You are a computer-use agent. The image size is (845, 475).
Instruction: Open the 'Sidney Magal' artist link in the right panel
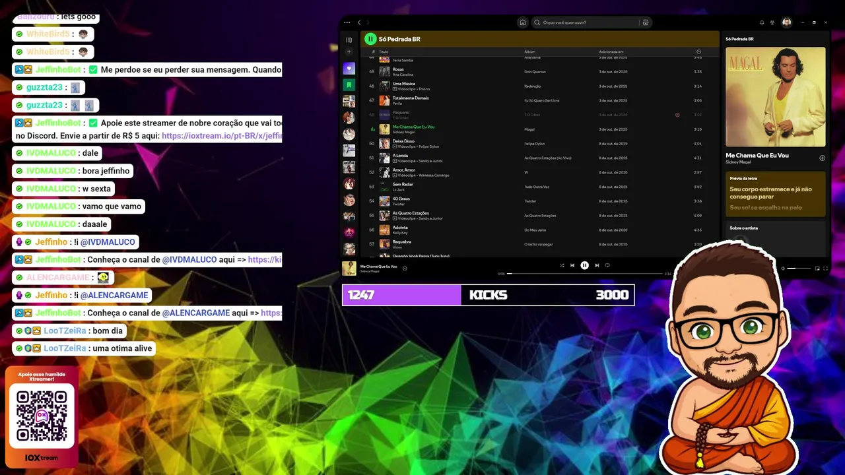coord(739,162)
